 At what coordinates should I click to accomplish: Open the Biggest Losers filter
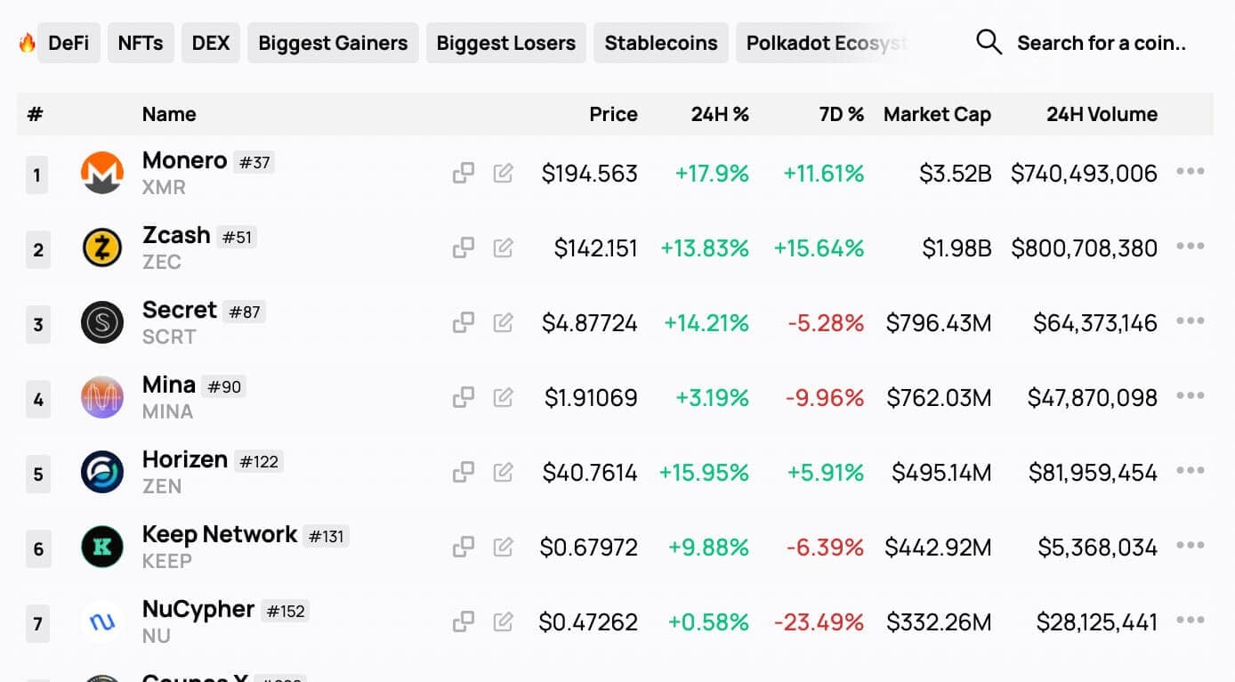click(506, 43)
